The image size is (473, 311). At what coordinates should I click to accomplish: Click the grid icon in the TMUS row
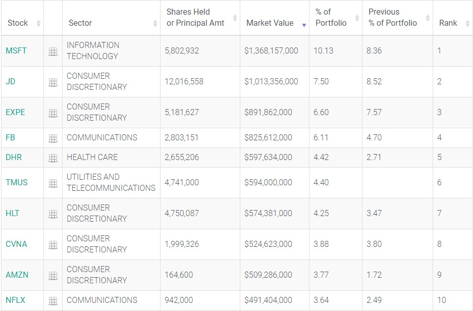pos(53,183)
